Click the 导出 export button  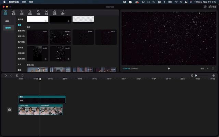pyautogui.click(x=213, y=7)
